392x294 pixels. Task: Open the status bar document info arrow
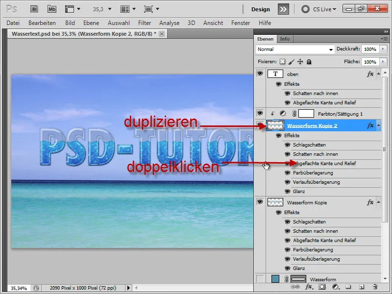pyautogui.click(x=128, y=288)
